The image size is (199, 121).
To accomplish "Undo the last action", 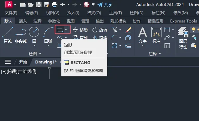I will point(63,5).
